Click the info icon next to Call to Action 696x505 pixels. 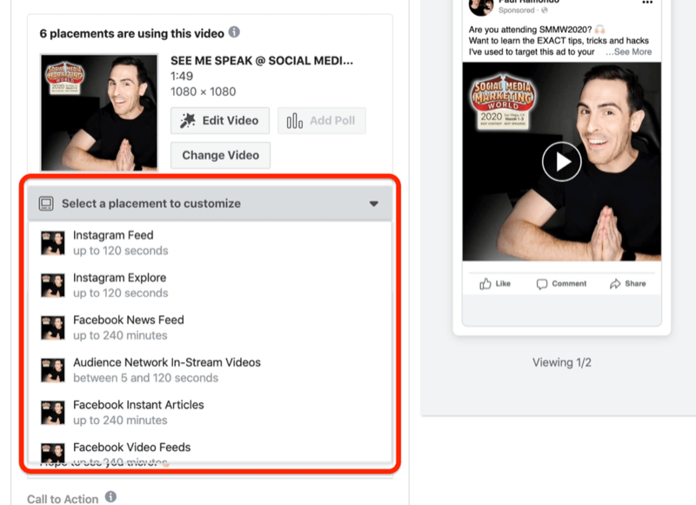click(111, 496)
